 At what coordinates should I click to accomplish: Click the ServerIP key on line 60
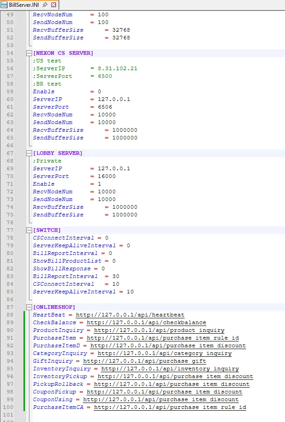point(47,99)
